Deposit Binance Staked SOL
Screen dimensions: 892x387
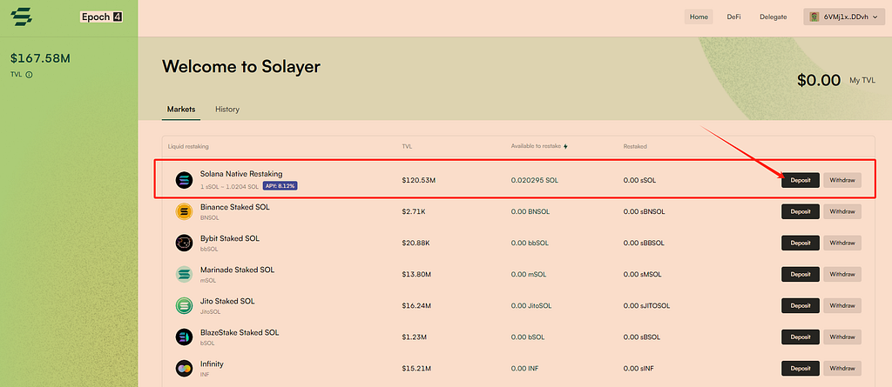(801, 211)
